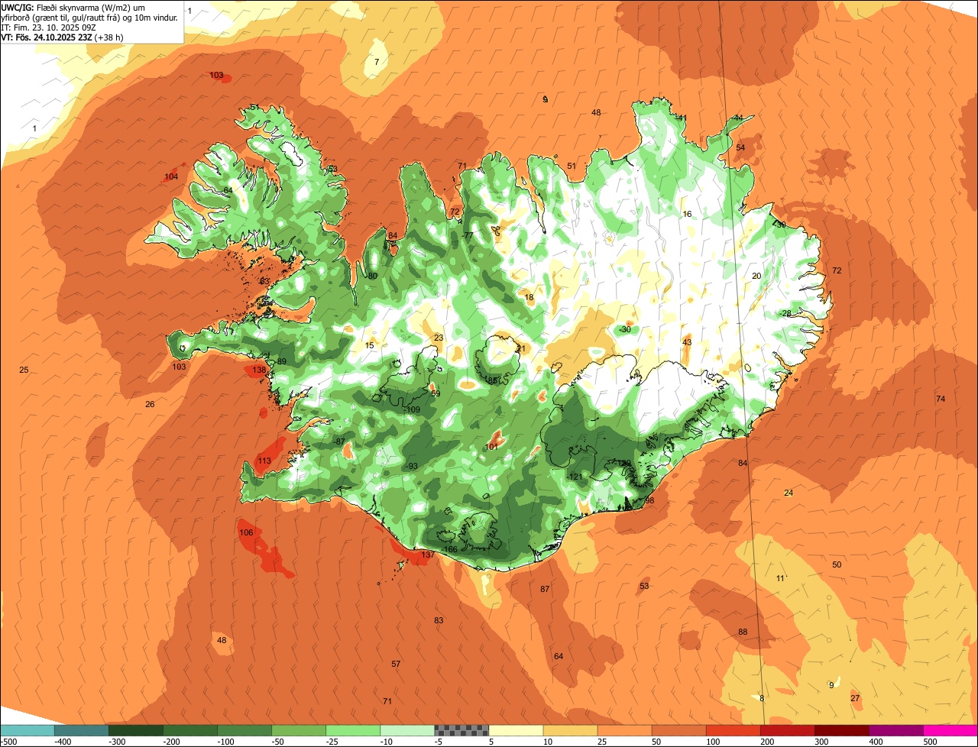The width and height of the screenshot is (978, 747).
Task: Click the valid time 'VT: Fös. 24.10.2025 23Z (+38 h)'
Action: pyautogui.click(x=63, y=37)
